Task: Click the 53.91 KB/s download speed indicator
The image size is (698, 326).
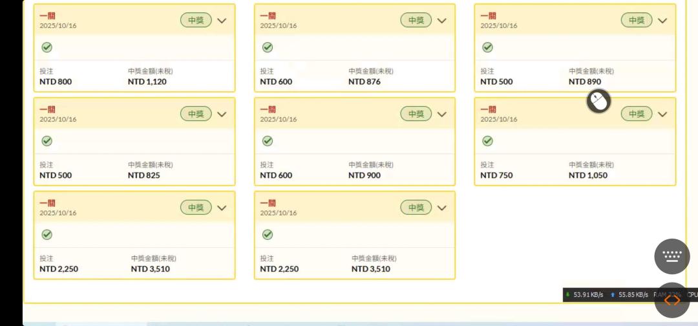Action: coord(585,295)
